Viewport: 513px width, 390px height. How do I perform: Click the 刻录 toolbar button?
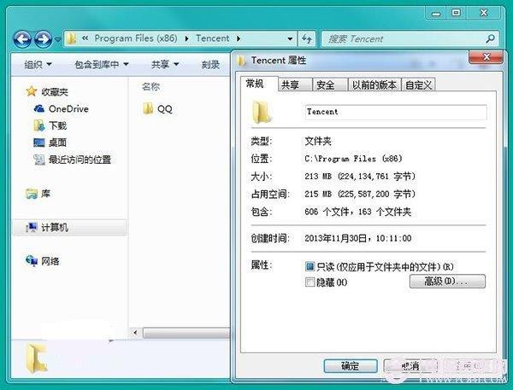210,65
